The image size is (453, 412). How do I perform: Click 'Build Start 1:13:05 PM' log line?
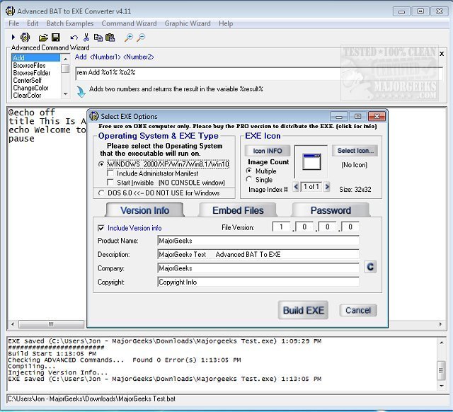pyautogui.click(x=52, y=354)
